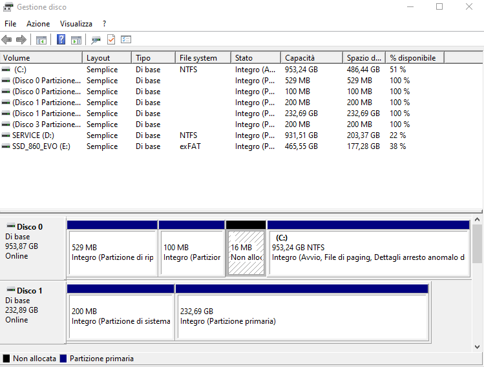Open the File menu
Image resolution: width=484 pixels, height=367 pixels.
(x=10, y=24)
